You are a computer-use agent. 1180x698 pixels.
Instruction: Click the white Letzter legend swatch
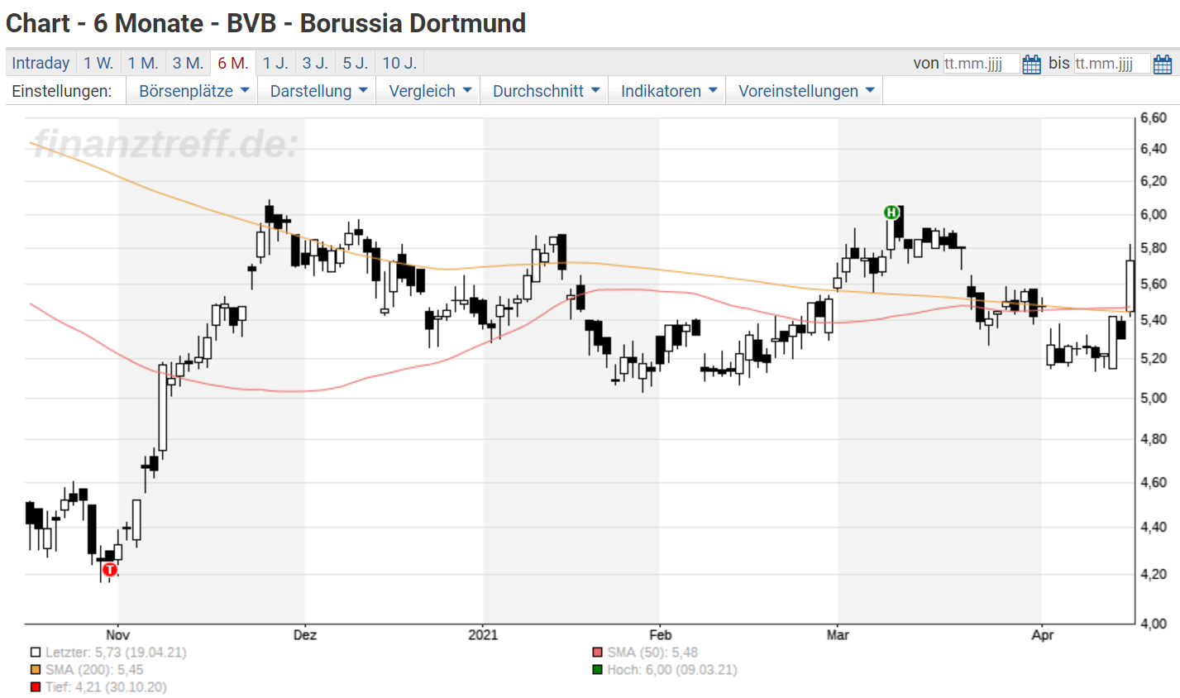point(36,653)
